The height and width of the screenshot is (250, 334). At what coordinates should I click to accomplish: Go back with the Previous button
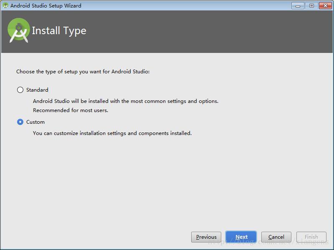click(x=206, y=237)
